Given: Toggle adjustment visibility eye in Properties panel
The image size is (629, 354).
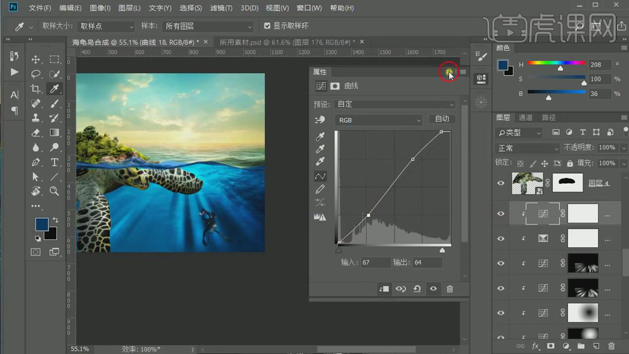Looking at the screenshot, I should tap(433, 289).
